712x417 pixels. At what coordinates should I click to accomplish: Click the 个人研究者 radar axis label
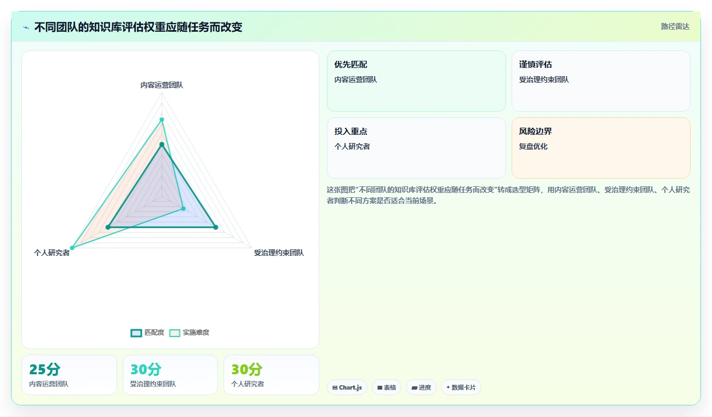pos(52,253)
